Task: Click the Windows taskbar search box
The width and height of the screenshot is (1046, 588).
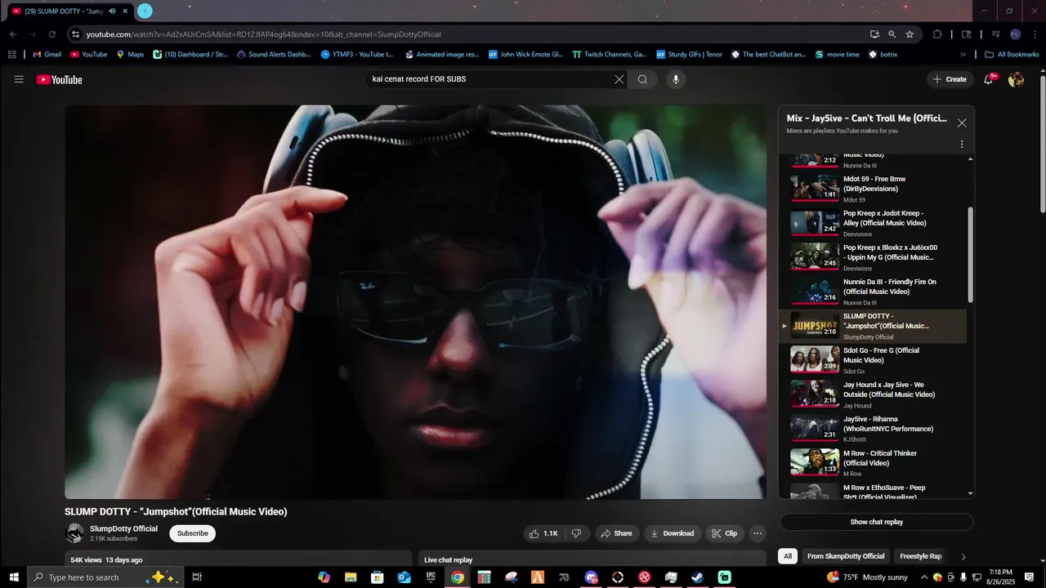Action: (104, 577)
